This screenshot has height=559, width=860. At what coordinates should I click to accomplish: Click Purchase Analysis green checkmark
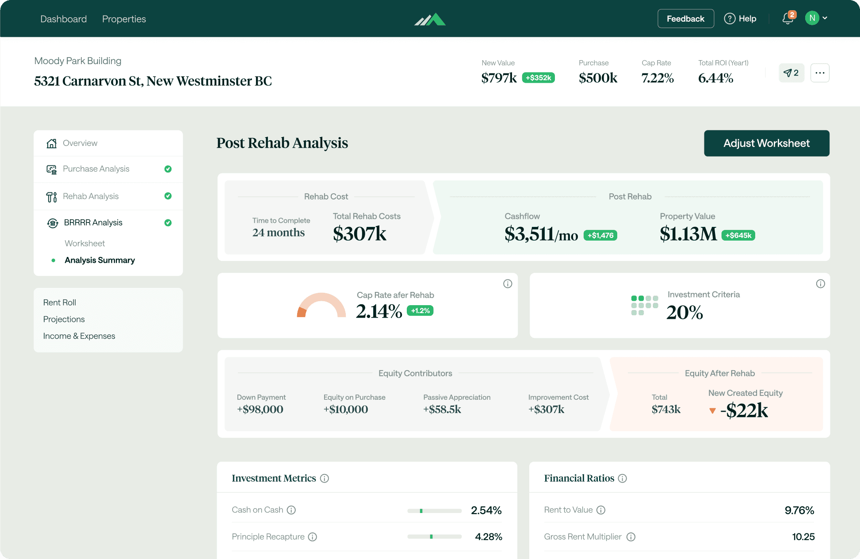tap(168, 169)
